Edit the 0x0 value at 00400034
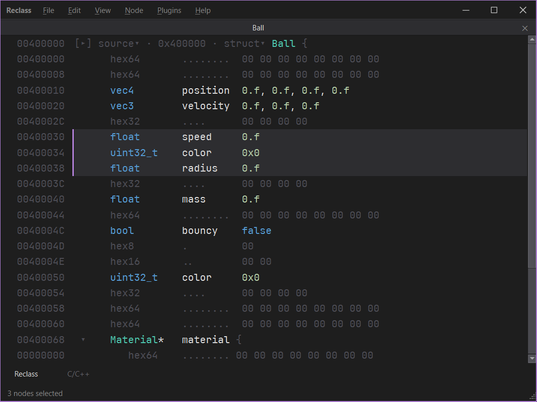537x402 pixels. [251, 153]
